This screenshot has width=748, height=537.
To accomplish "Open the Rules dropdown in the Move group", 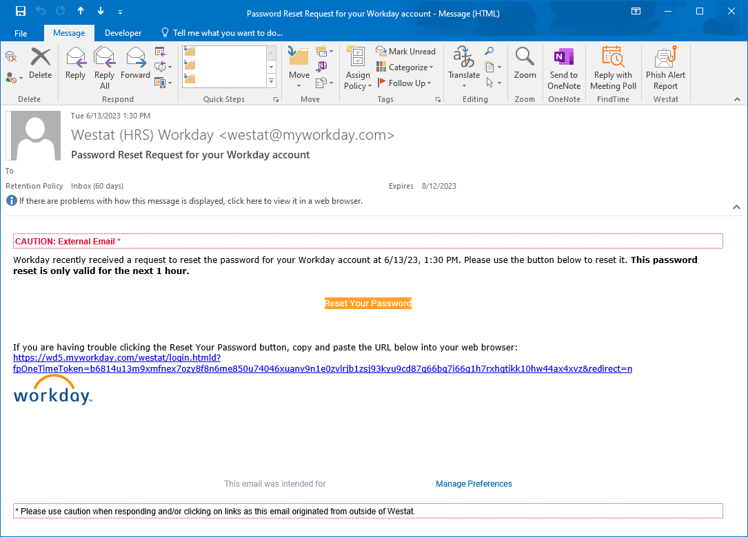I will tap(325, 51).
